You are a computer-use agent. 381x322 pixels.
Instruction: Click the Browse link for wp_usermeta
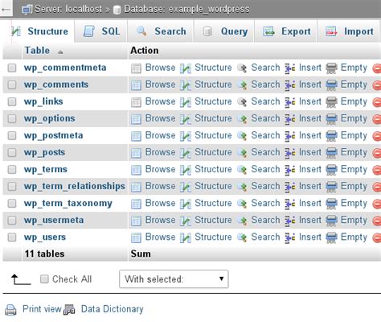160,220
